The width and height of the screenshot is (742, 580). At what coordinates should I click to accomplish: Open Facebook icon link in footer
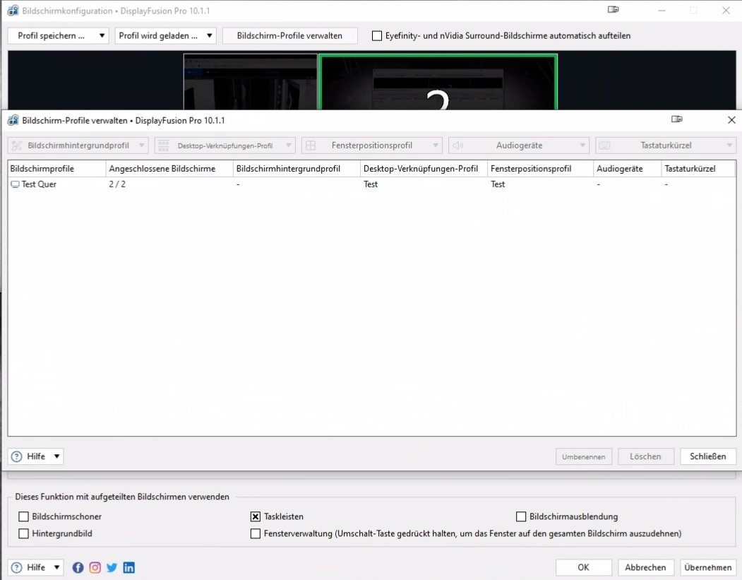(78, 567)
